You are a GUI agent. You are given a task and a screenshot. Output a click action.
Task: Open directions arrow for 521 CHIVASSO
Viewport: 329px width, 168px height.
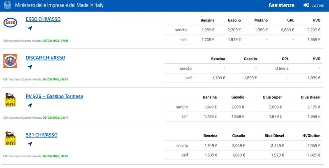(x=30, y=144)
